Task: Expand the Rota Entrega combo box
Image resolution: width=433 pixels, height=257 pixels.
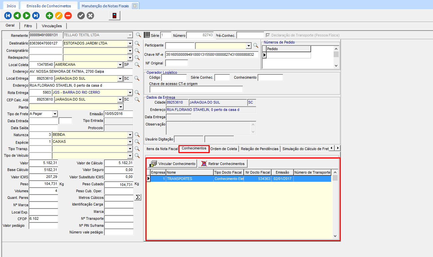Action: 130,93
